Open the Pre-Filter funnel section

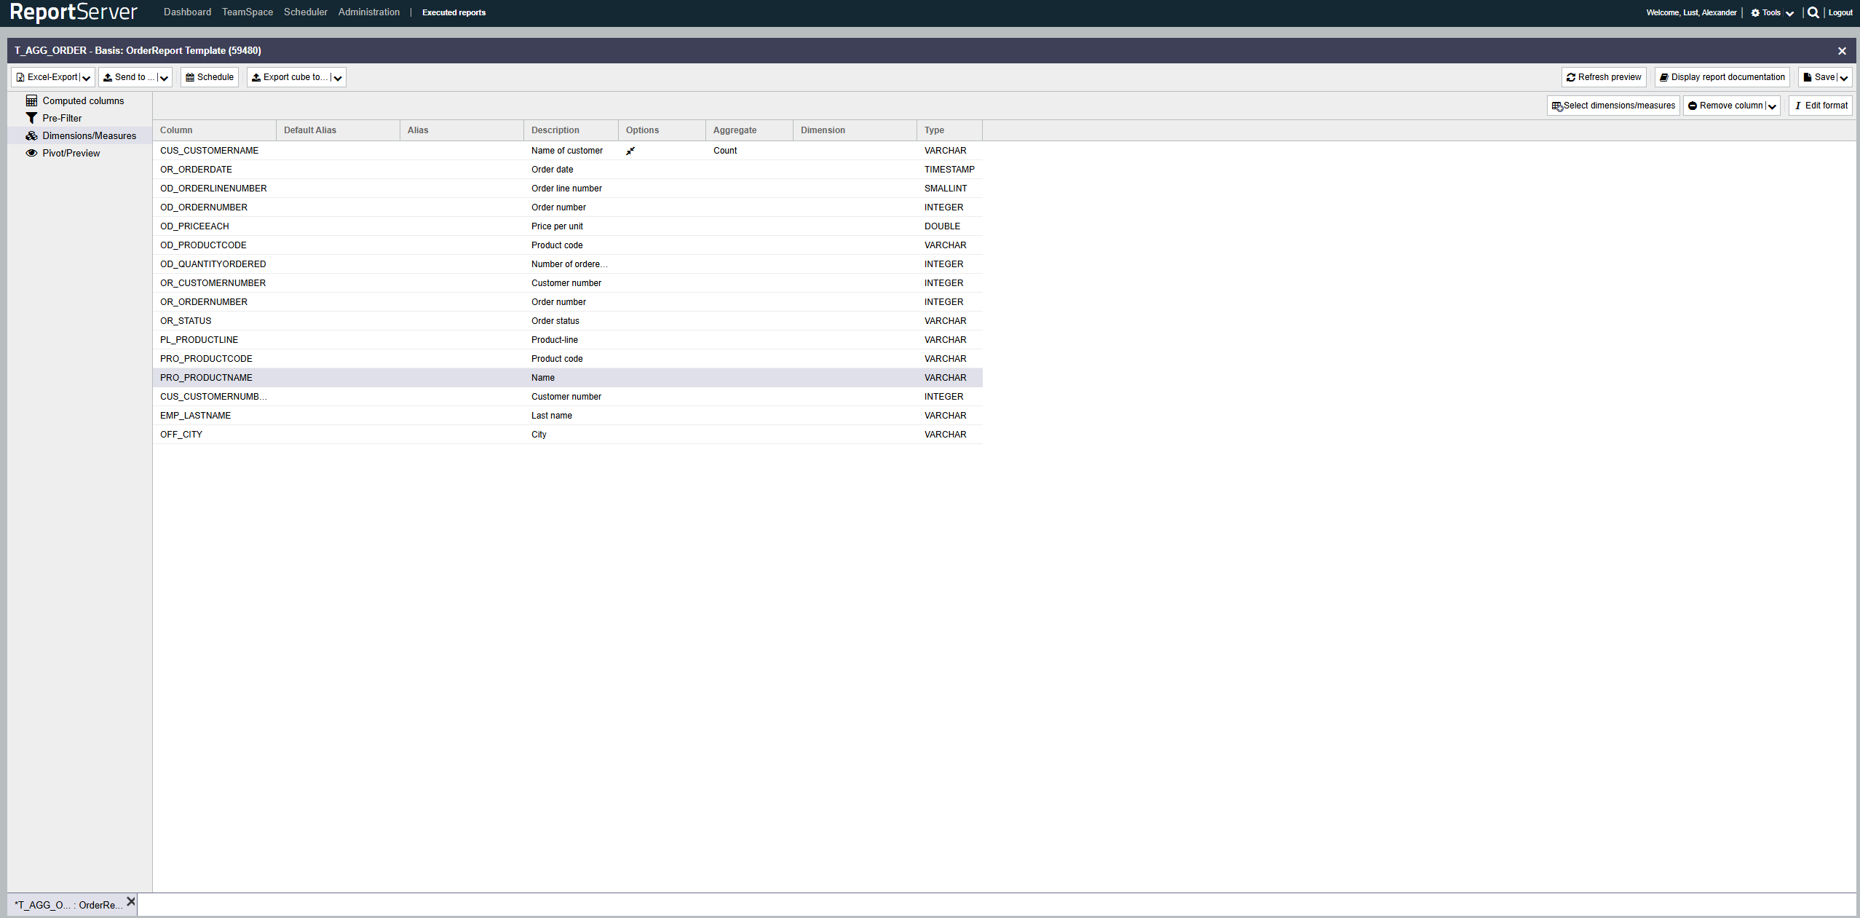[x=61, y=118]
